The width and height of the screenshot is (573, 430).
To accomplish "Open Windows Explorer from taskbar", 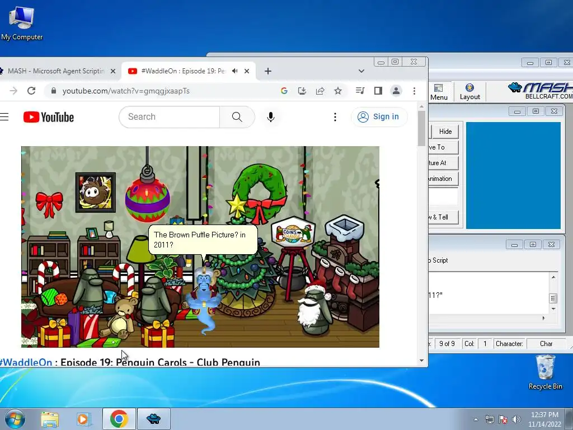I will point(50,419).
